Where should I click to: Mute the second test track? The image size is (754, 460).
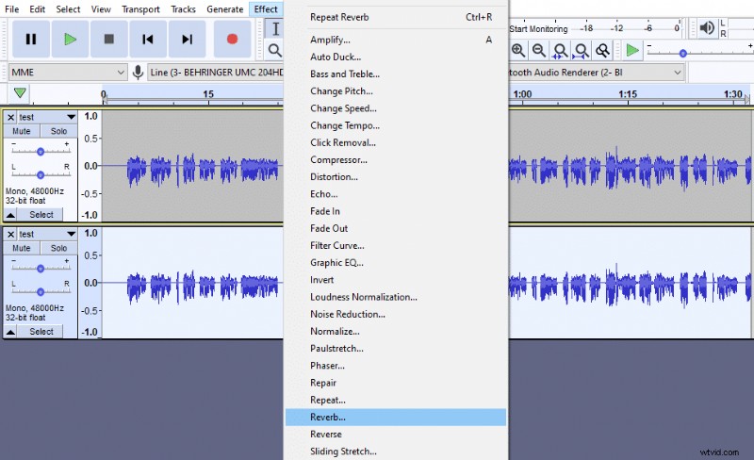21,248
